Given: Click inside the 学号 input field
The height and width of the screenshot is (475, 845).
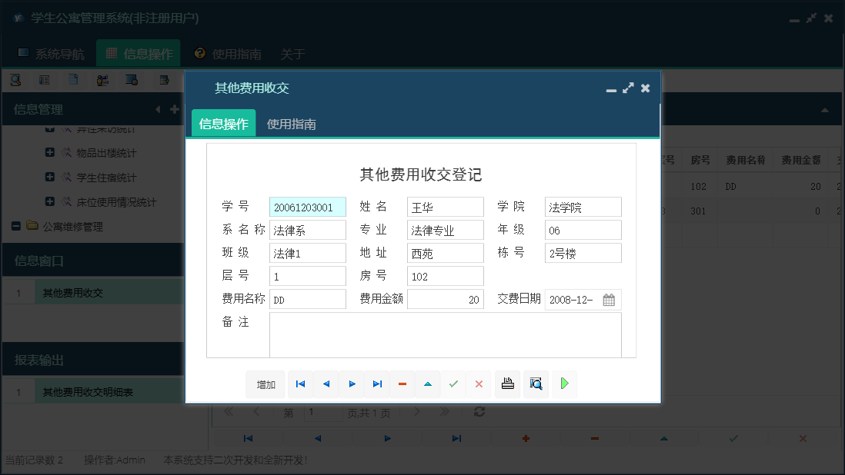Looking at the screenshot, I should point(308,206).
